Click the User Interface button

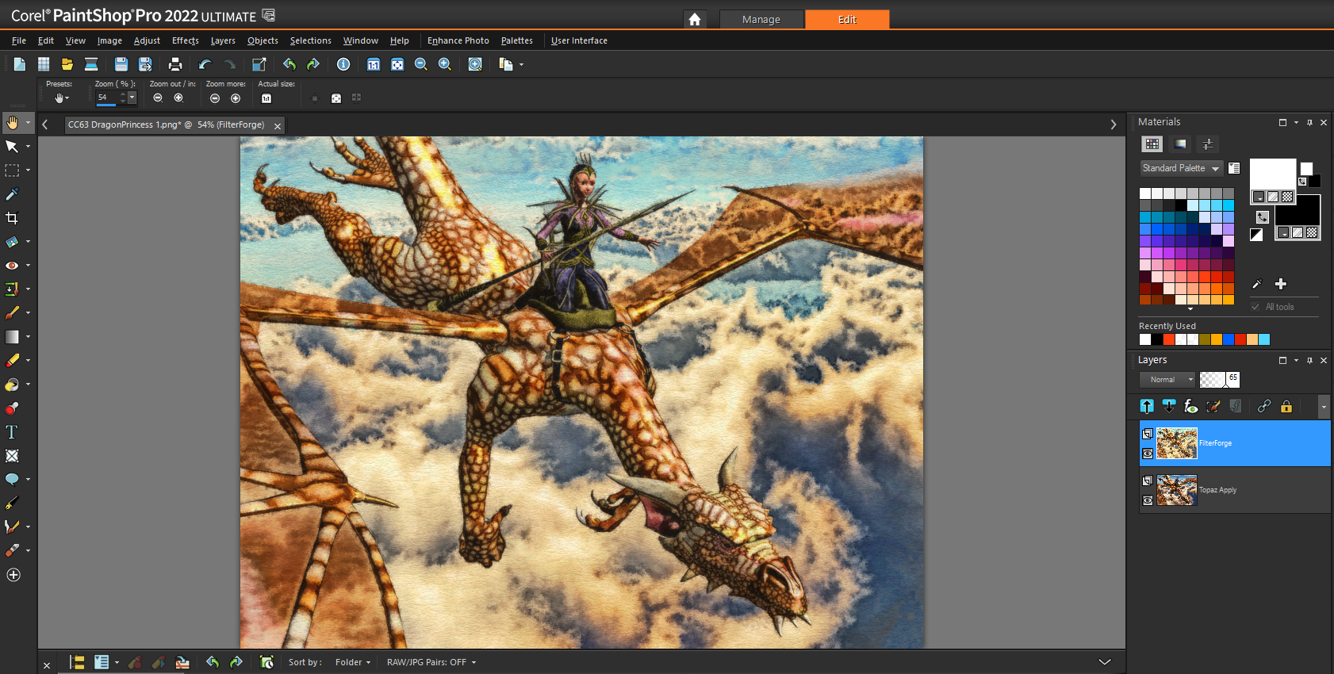point(579,40)
